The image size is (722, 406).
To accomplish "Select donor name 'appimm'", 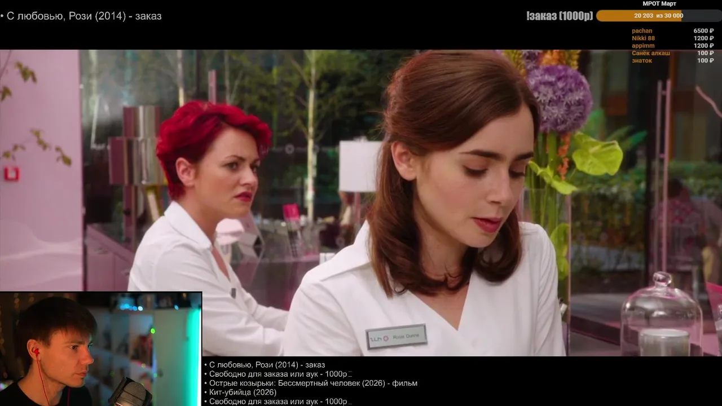I will coord(643,46).
